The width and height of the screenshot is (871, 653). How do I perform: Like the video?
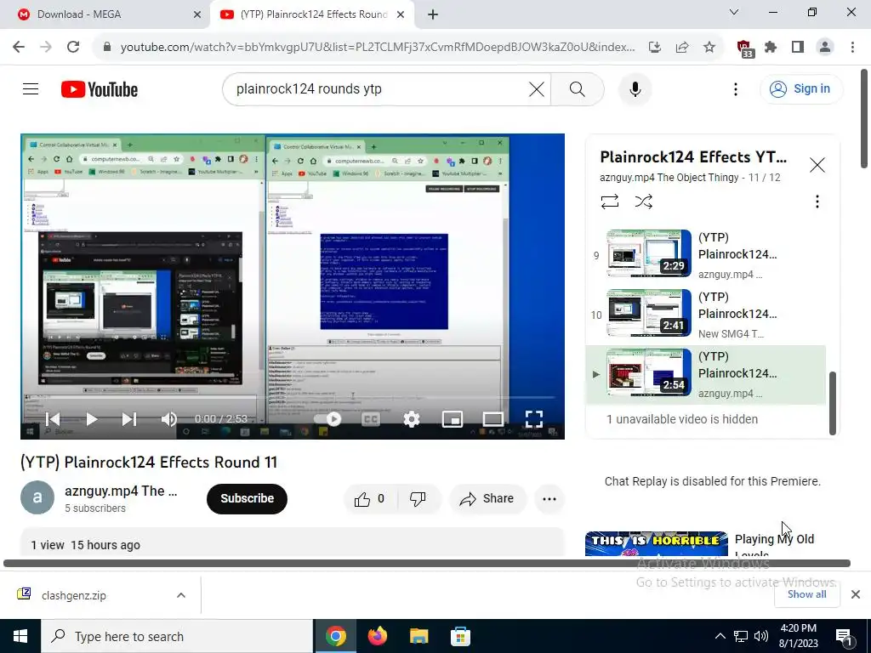[370, 498]
